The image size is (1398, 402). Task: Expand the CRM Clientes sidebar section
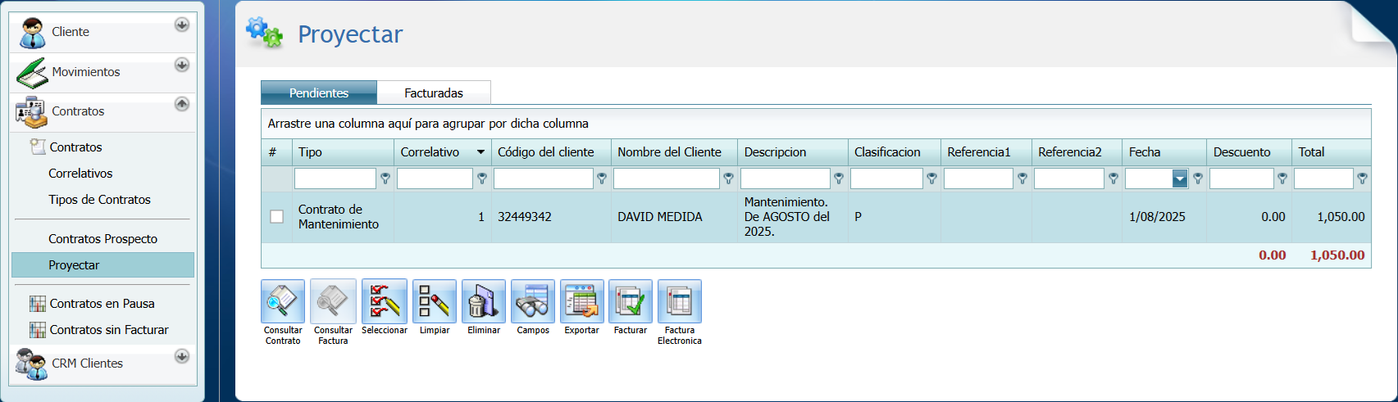click(x=182, y=357)
